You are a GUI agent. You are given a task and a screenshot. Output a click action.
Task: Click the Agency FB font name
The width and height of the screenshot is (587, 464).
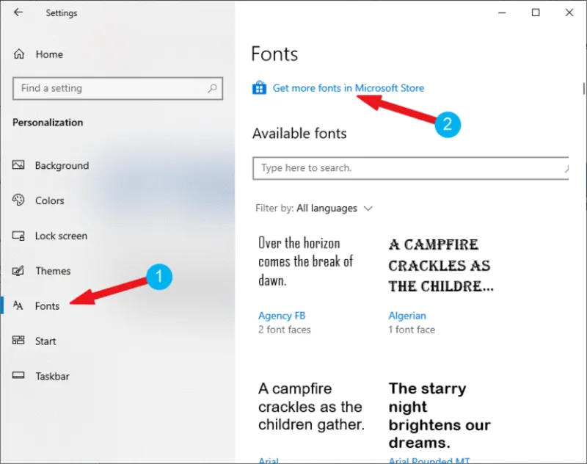point(282,316)
